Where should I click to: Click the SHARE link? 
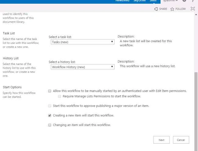click(x=163, y=9)
